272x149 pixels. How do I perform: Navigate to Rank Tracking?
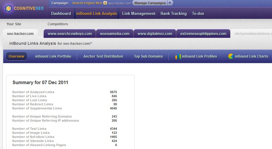click(174, 13)
